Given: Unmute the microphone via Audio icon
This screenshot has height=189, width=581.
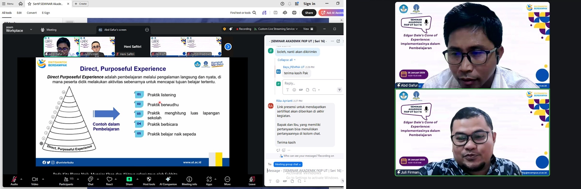Looking at the screenshot, I should click(14, 180).
